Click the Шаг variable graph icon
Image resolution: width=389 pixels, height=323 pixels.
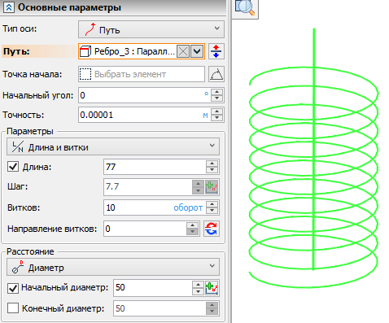click(x=212, y=187)
